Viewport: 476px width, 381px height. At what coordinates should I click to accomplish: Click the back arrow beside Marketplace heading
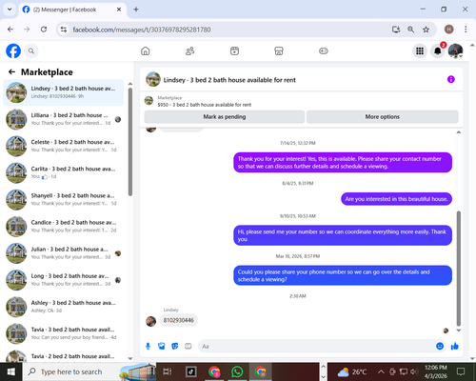pos(11,72)
